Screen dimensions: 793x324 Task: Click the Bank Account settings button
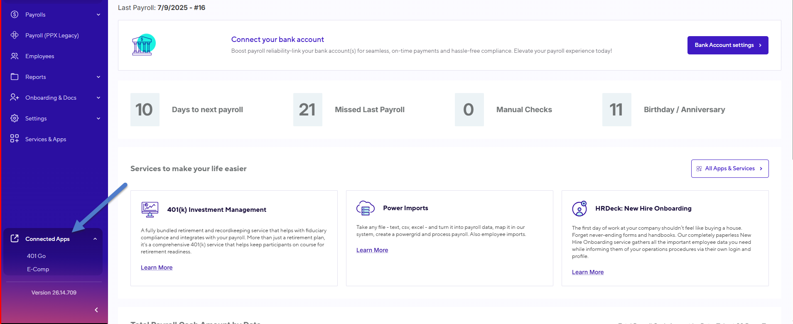(728, 45)
